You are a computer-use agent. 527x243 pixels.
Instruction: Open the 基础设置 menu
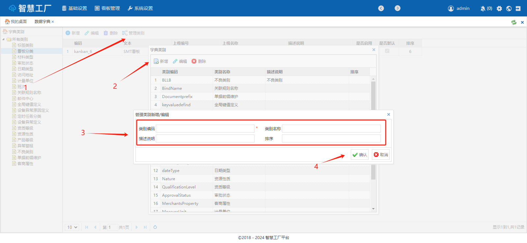pyautogui.click(x=74, y=8)
